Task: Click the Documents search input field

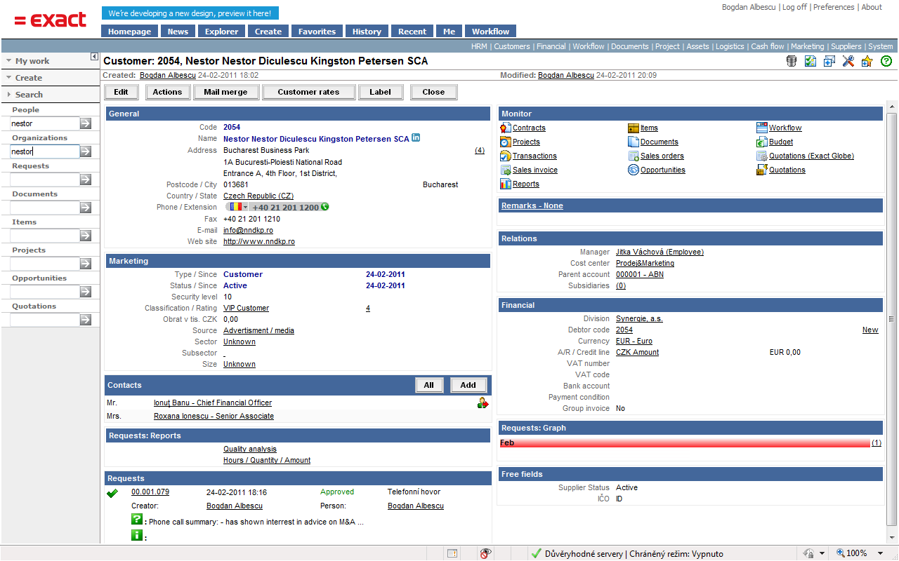Action: [x=44, y=208]
